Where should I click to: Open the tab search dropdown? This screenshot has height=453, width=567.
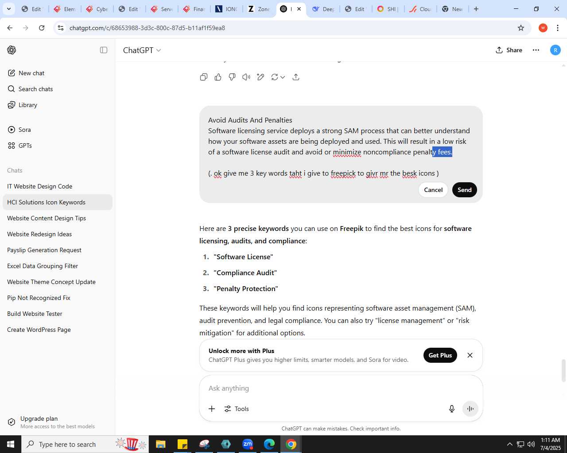8,9
